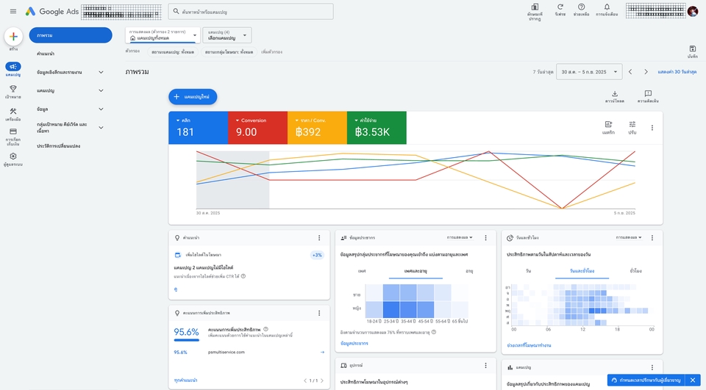
Task: Click the แคมเปญใหม่ new campaign button
Action: tap(193, 96)
